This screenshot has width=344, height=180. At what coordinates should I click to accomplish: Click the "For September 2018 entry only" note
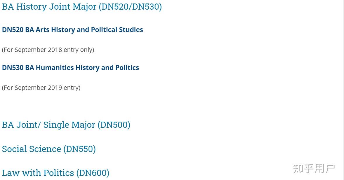click(48, 50)
